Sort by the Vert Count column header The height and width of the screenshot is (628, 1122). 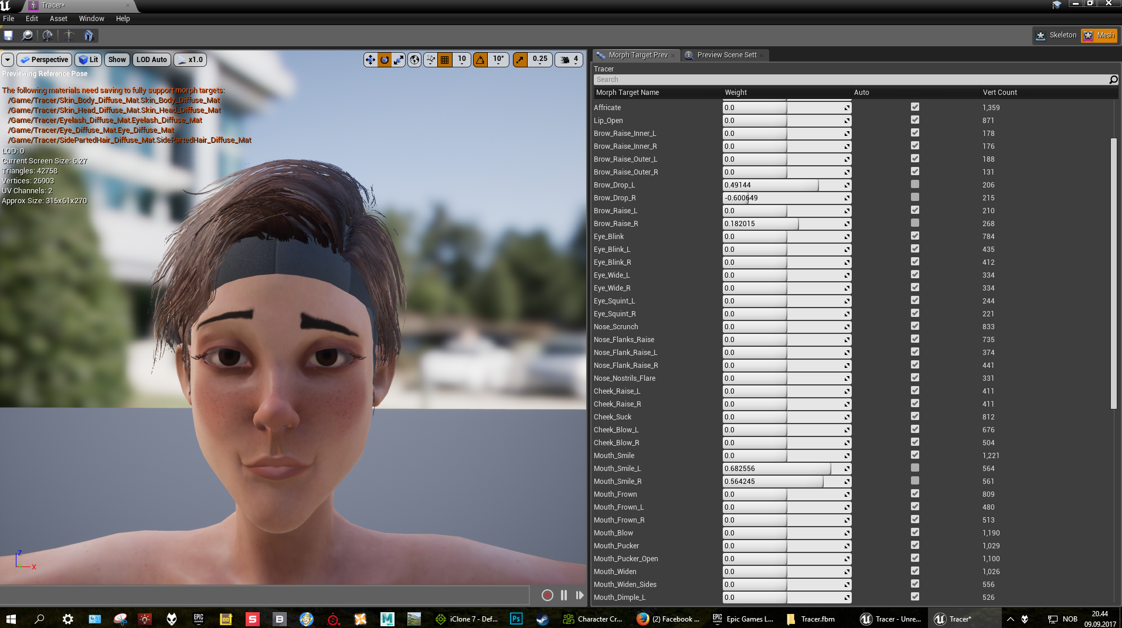[999, 93]
